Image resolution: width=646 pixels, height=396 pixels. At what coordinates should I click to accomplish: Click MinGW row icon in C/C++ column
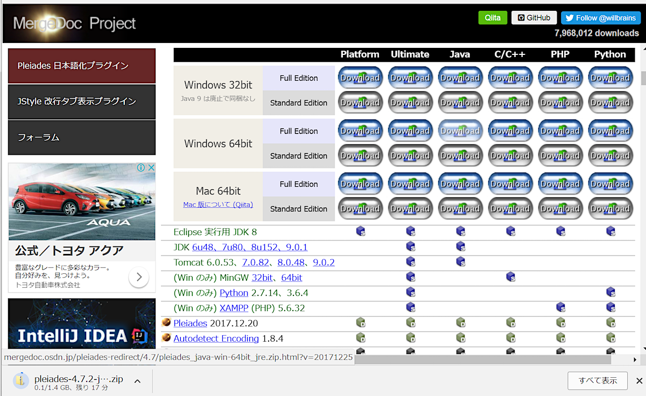coord(511,277)
